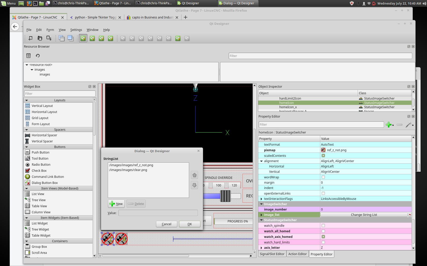Collapse the Layouts section in Widget Box
This screenshot has width=427, height=266.
tap(27, 100)
